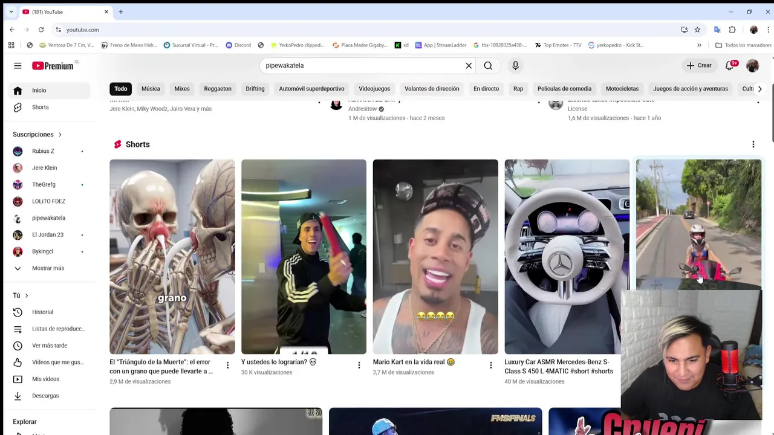Open the Shorts section options menu

coord(753,144)
